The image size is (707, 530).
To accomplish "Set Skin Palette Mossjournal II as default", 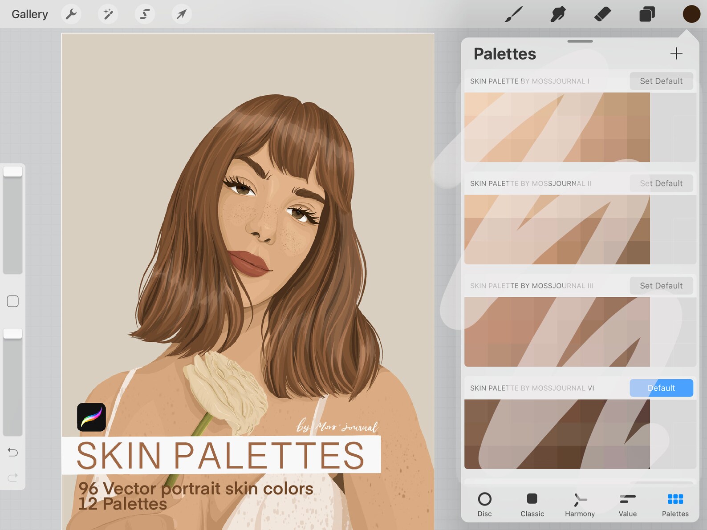I will (x=661, y=183).
